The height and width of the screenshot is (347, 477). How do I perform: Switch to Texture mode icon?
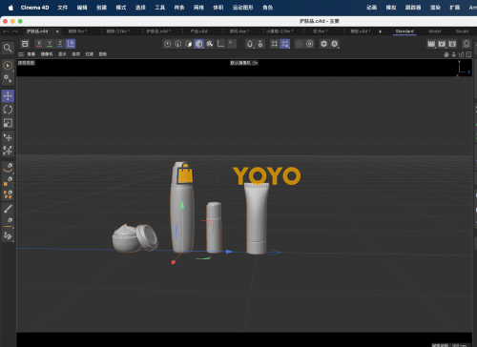point(210,44)
